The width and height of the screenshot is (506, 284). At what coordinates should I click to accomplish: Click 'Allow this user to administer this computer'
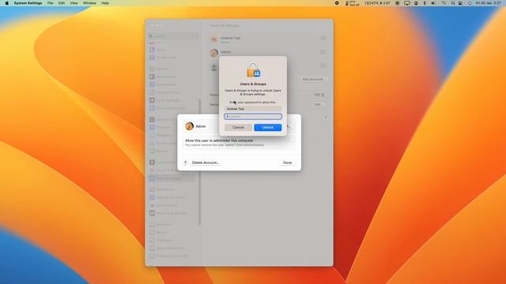[219, 140]
